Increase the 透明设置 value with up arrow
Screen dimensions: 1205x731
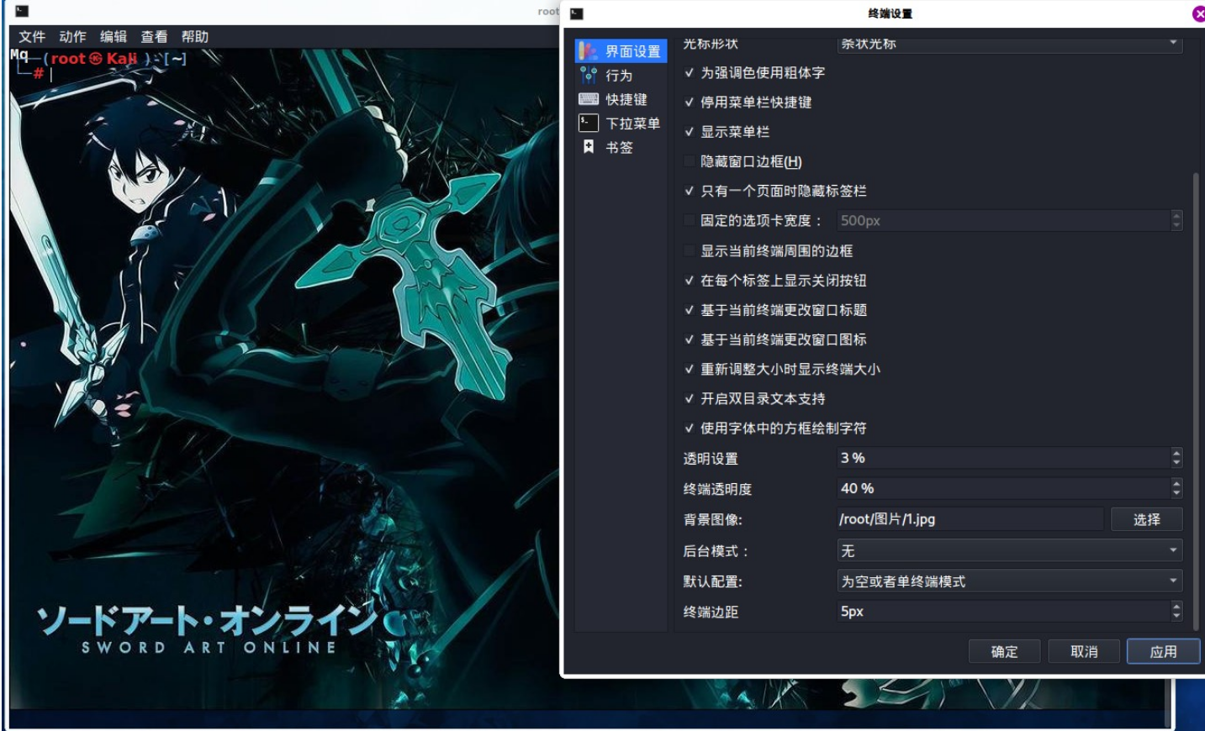1176,453
